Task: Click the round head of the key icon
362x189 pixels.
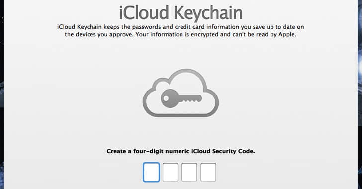Action: 169,98
